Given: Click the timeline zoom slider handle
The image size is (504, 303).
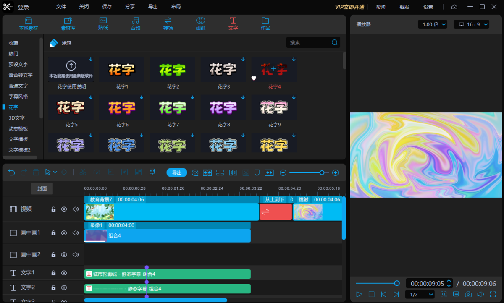Looking at the screenshot, I should [x=322, y=172].
